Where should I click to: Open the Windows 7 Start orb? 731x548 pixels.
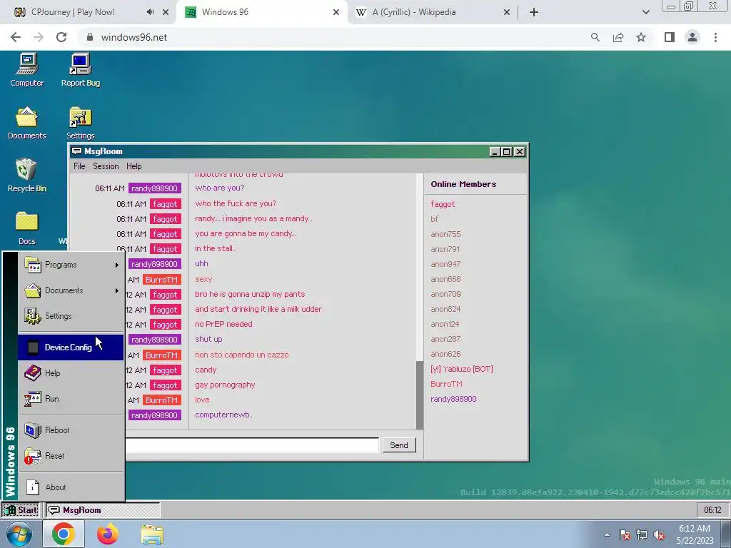tap(19, 534)
